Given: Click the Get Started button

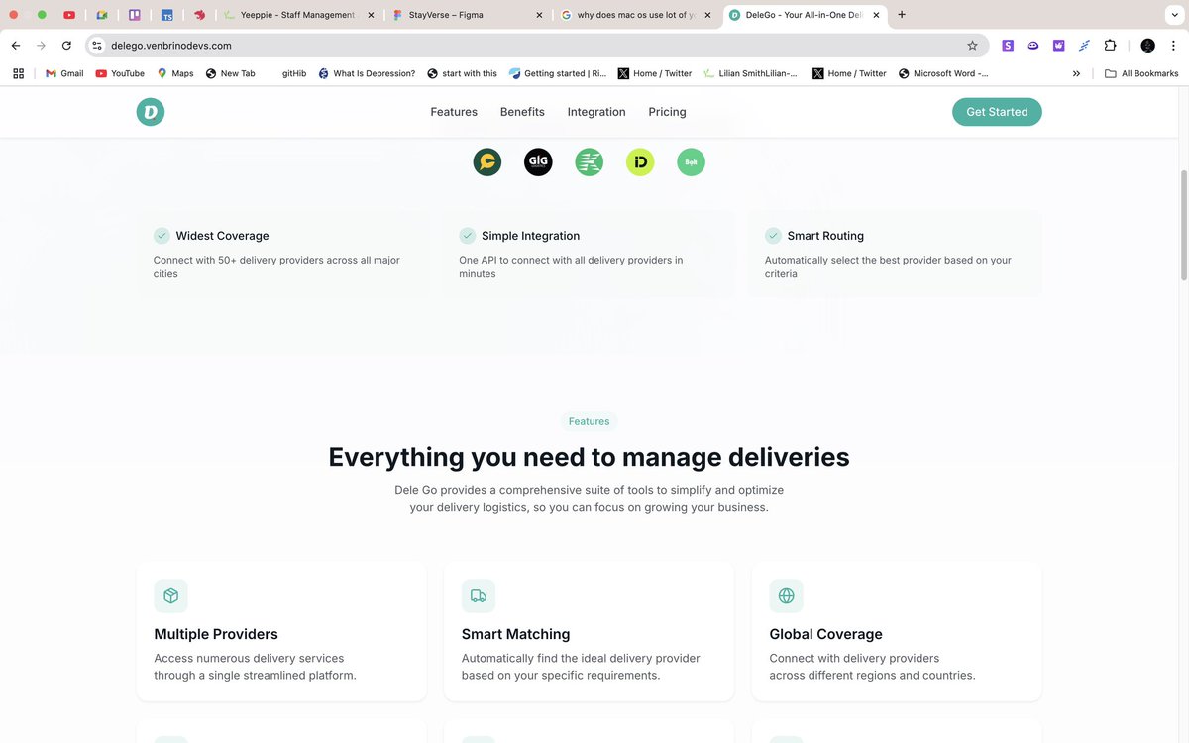Looking at the screenshot, I should coord(997,112).
